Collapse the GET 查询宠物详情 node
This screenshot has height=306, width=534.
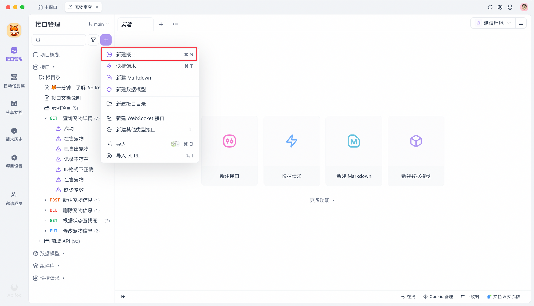tap(45, 118)
